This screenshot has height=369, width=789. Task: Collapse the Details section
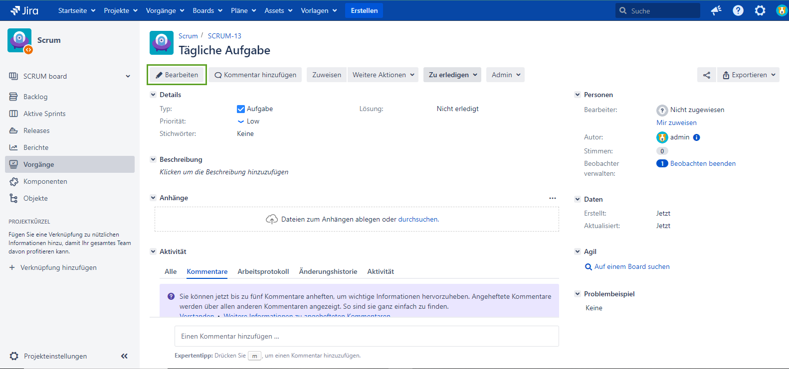(x=153, y=95)
